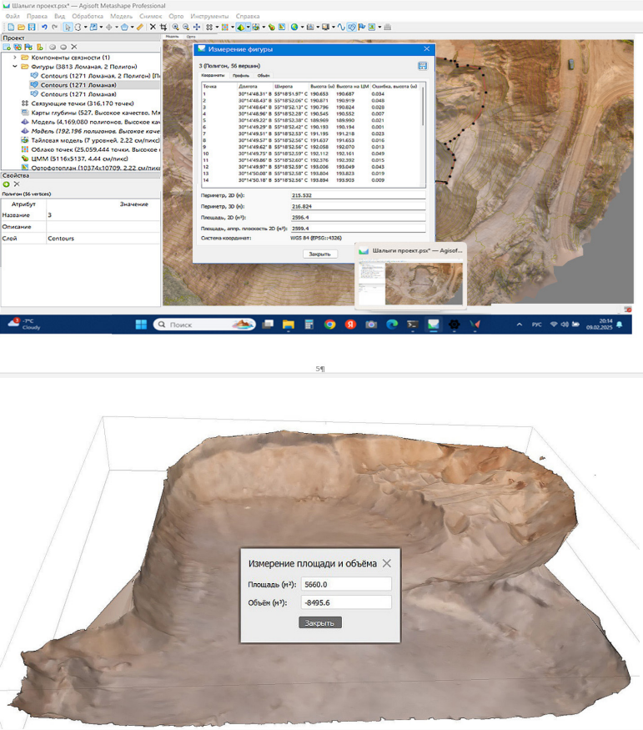
Task: Show the Orthomosaic view toolbar icon
Action: [x=282, y=27]
